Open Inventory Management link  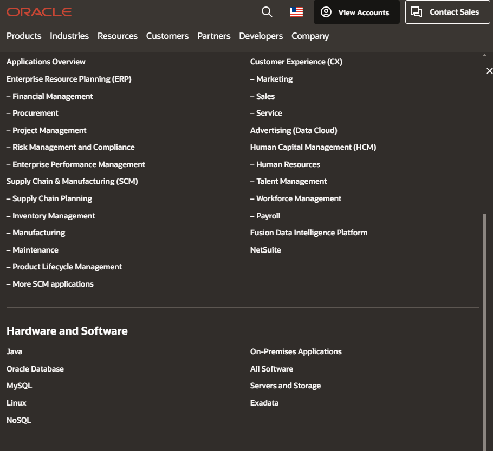50,216
